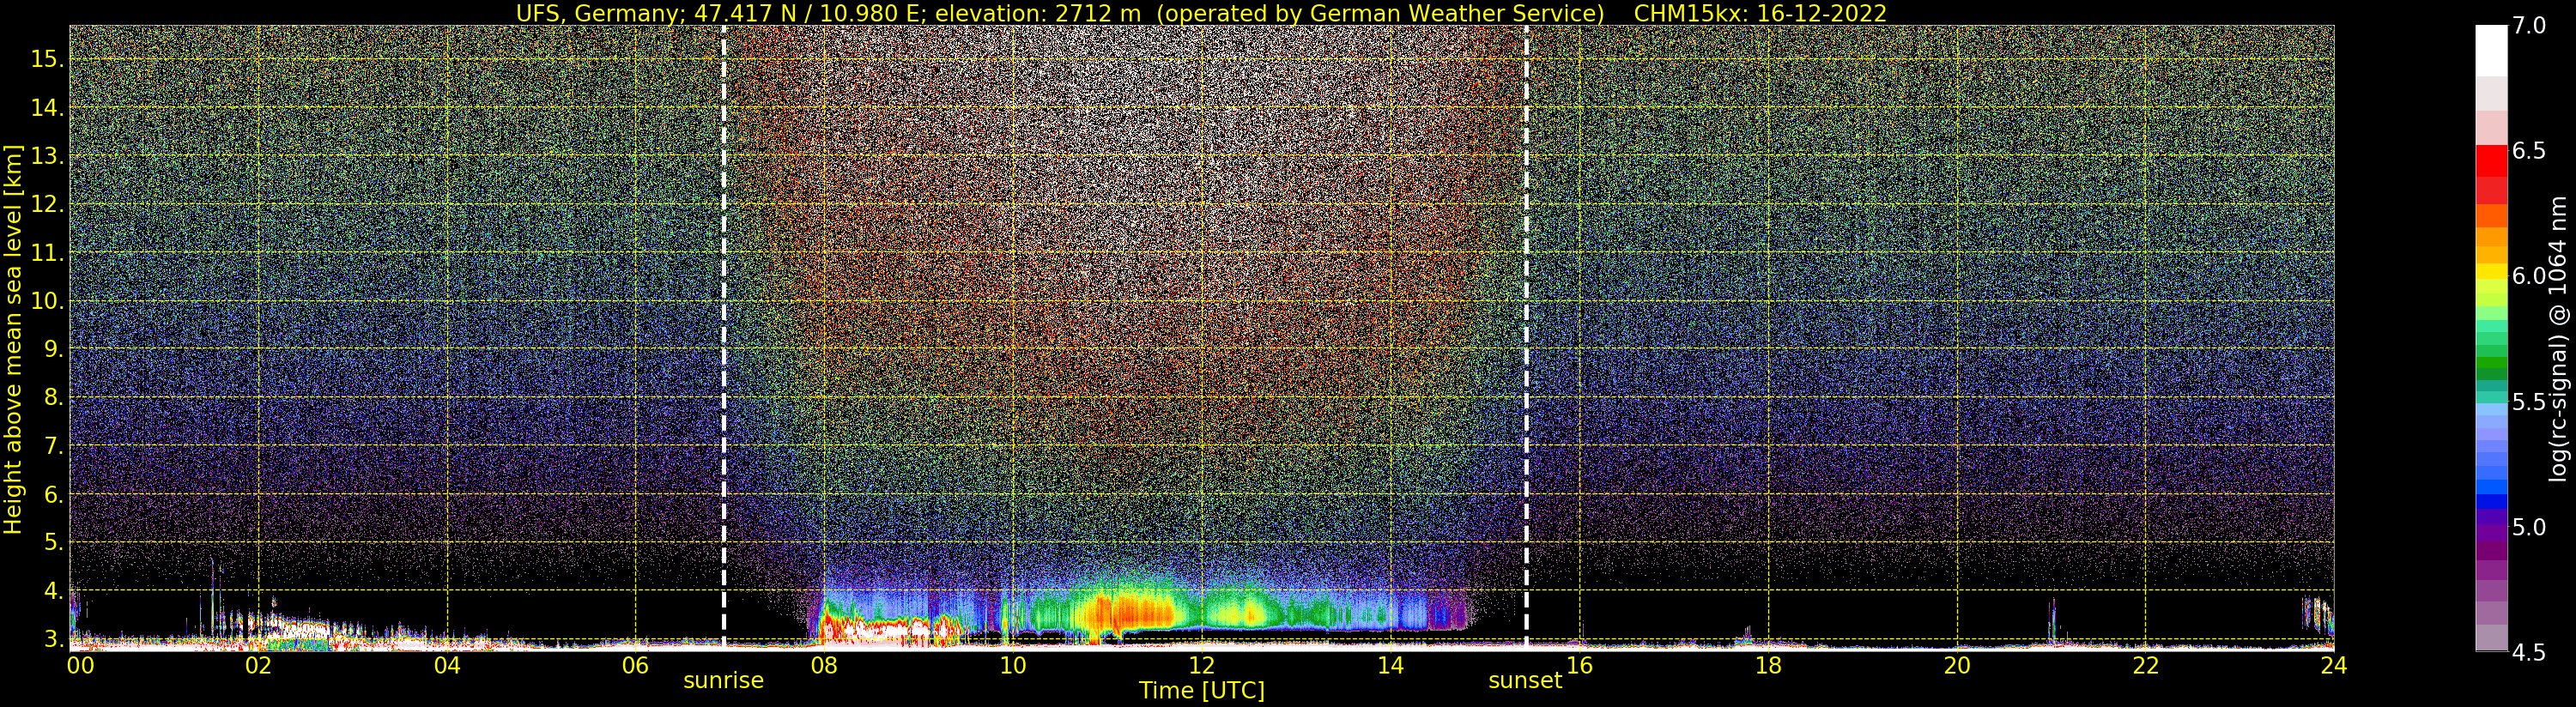Click the '5.' height tick label
This screenshot has width=2576, height=707.
click(x=53, y=542)
